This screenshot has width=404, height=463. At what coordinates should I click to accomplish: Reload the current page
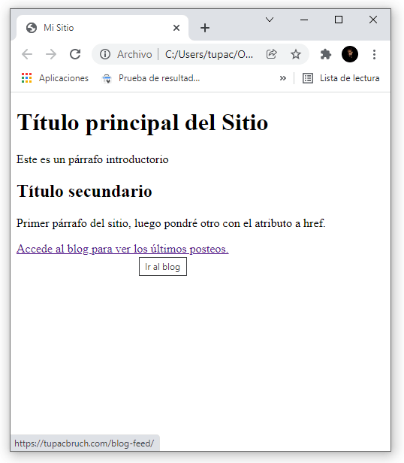[75, 54]
